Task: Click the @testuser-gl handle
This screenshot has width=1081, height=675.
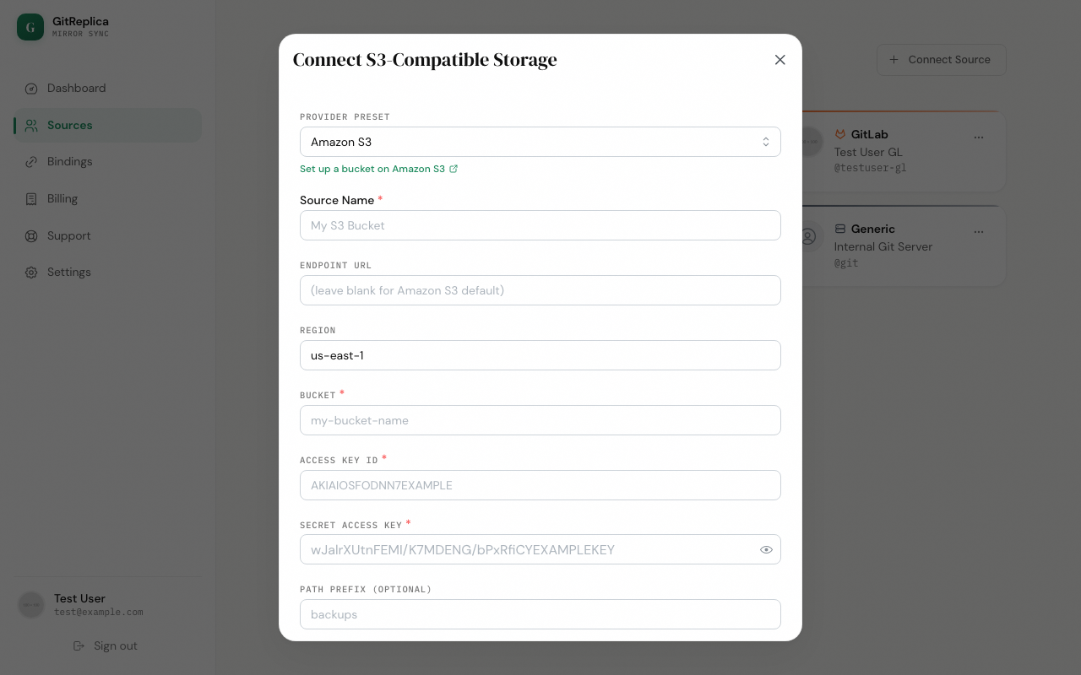Action: (871, 168)
